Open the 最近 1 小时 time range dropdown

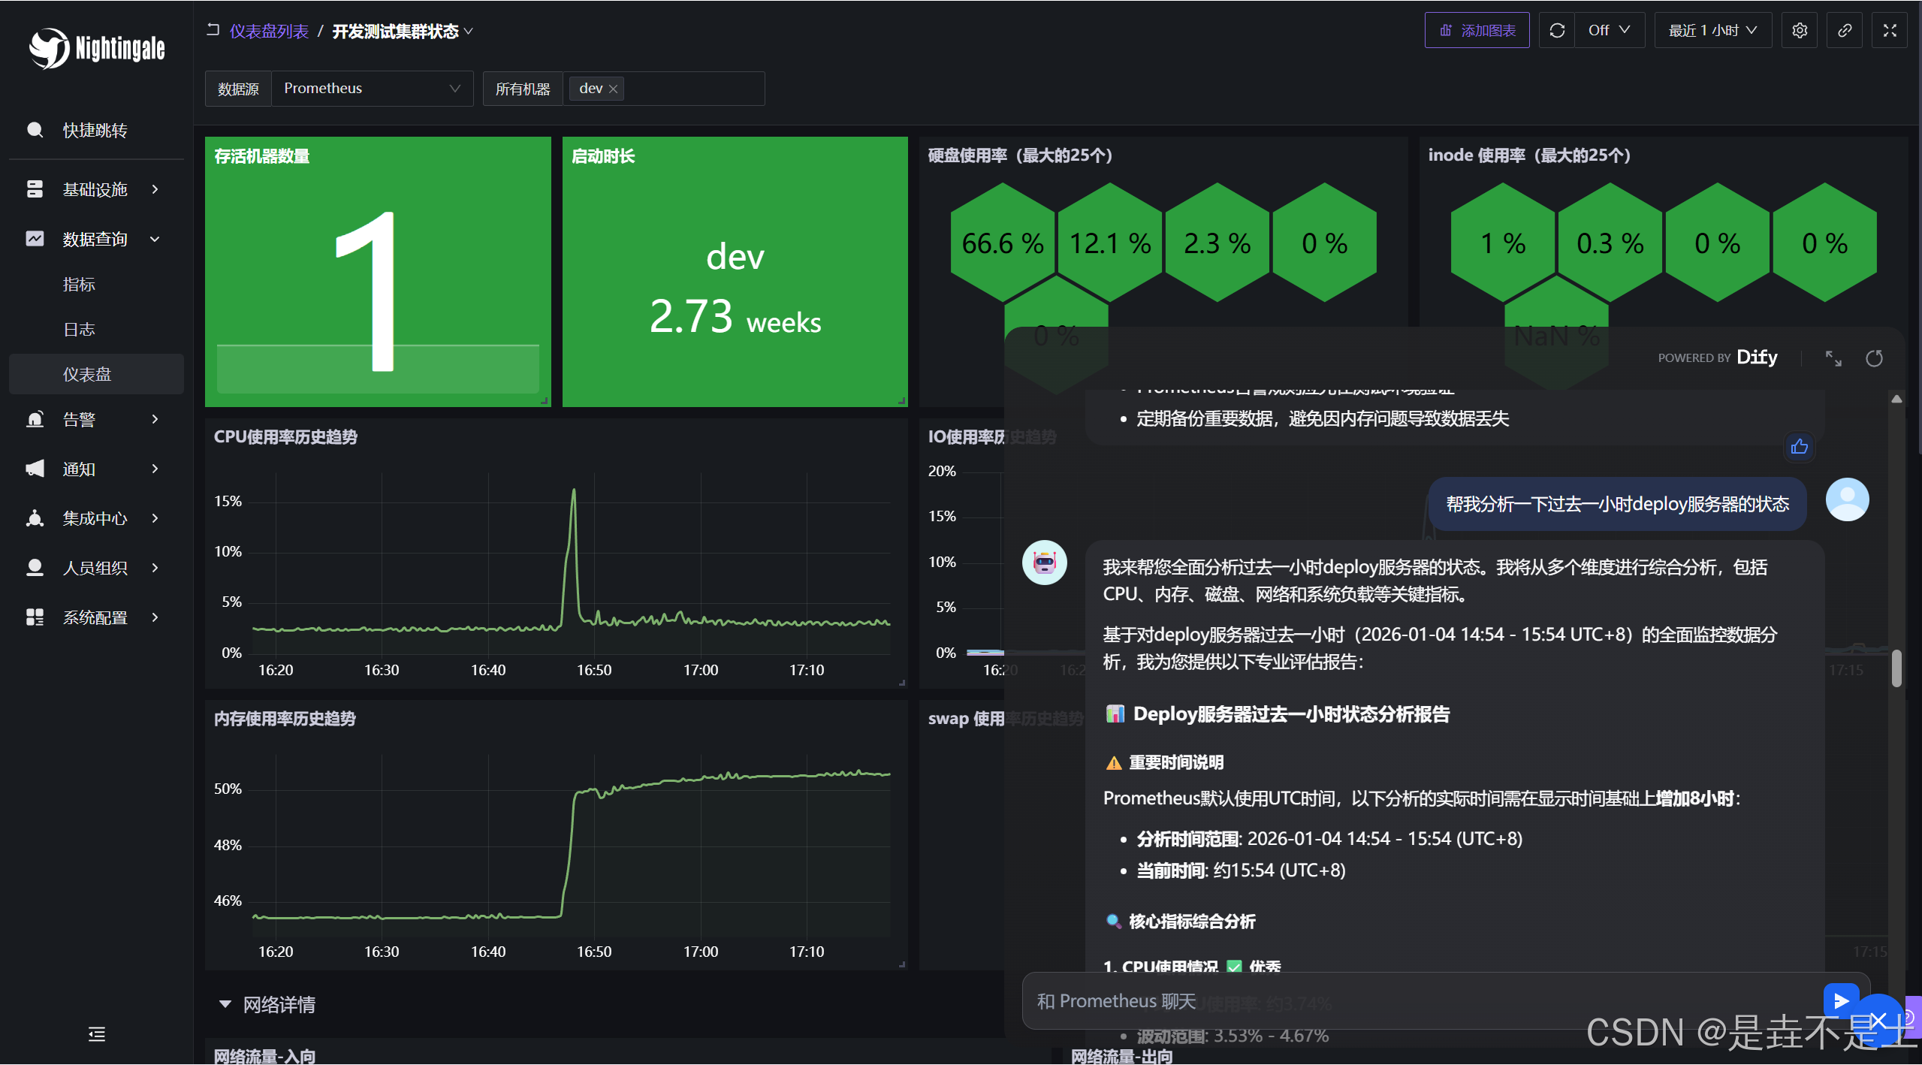pos(1712,30)
